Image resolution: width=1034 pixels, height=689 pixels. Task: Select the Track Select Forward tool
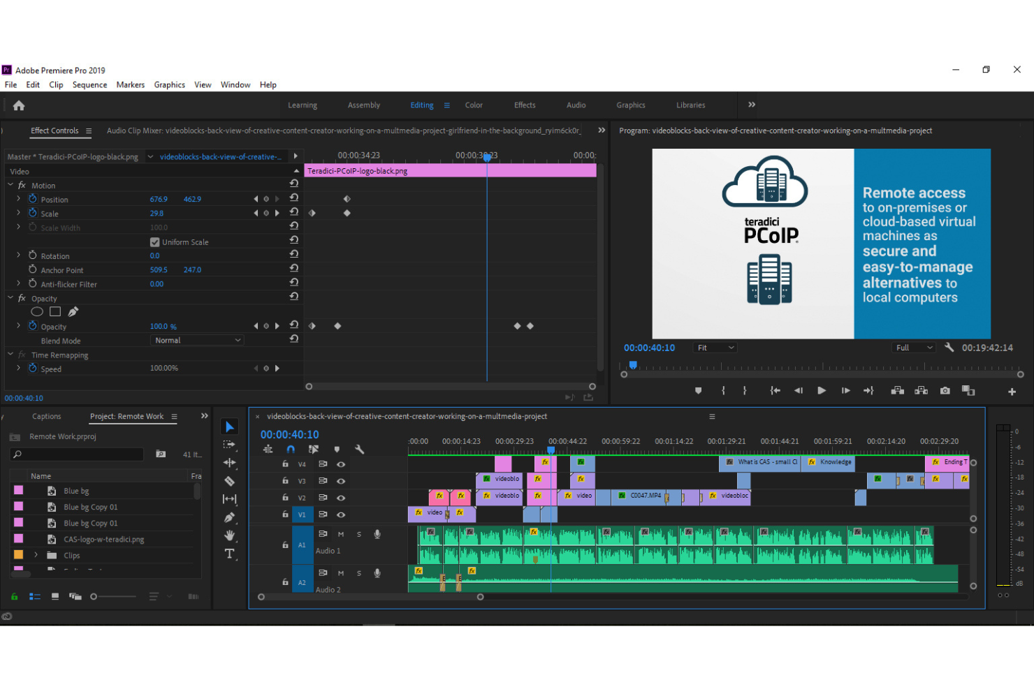(x=229, y=445)
